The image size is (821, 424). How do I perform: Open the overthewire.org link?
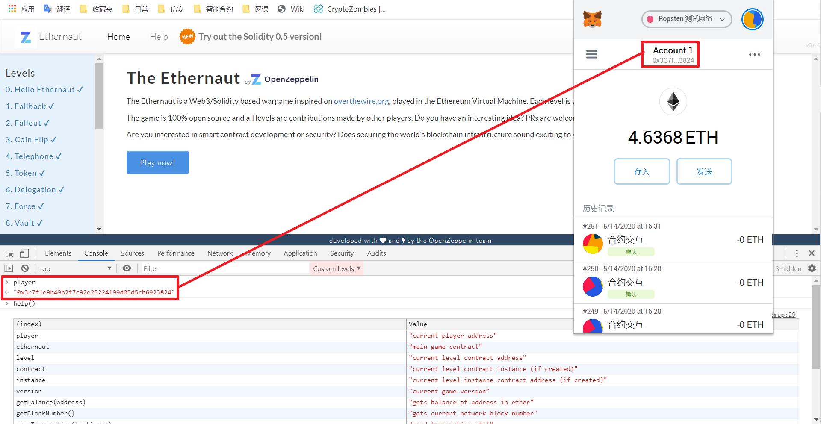pos(361,101)
